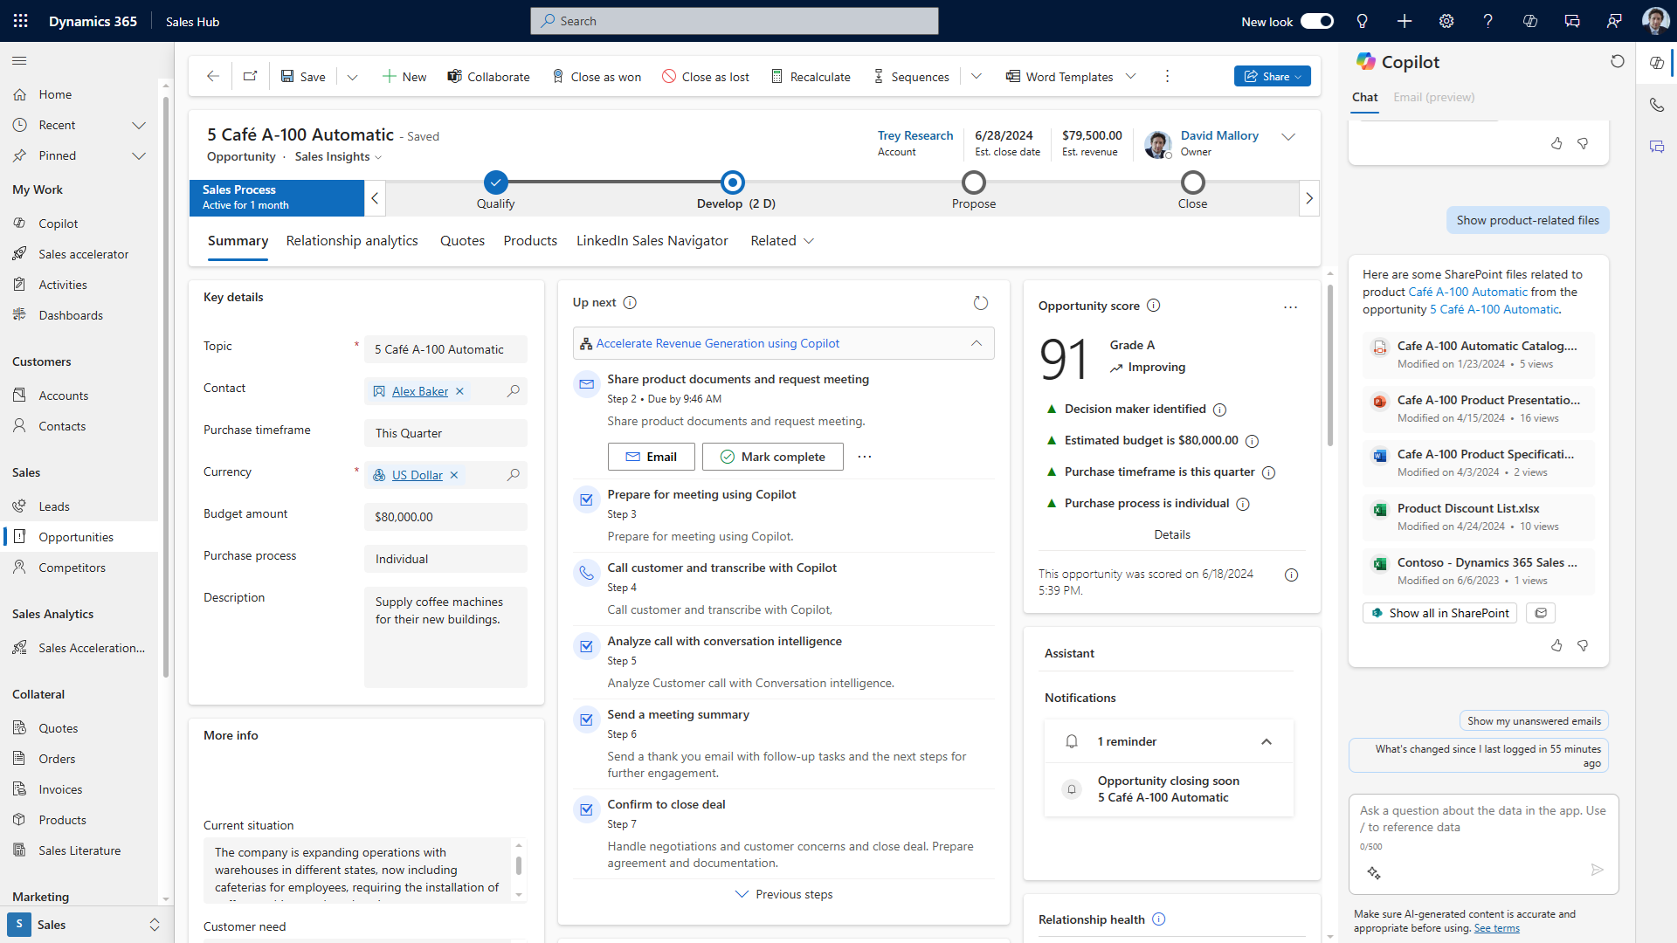Uncheck the Prepare for meeting using Copilot step

tap(585, 499)
